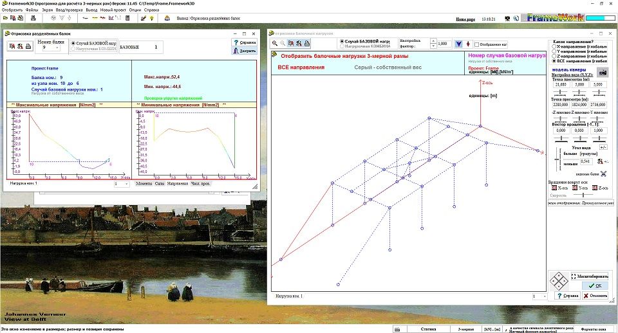Screen dimensions: 618x333
Task: Select Случай БАЗОВОЙ radio in loads window
Action: tap(342, 41)
